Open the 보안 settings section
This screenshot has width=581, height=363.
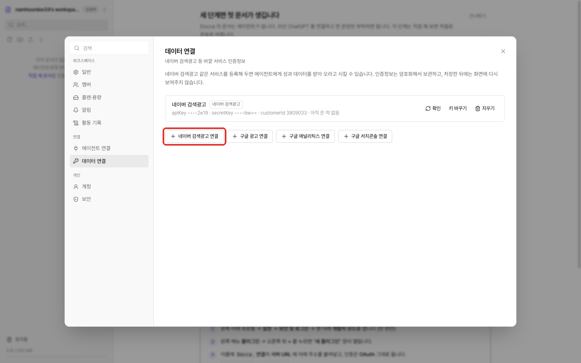click(x=109, y=199)
